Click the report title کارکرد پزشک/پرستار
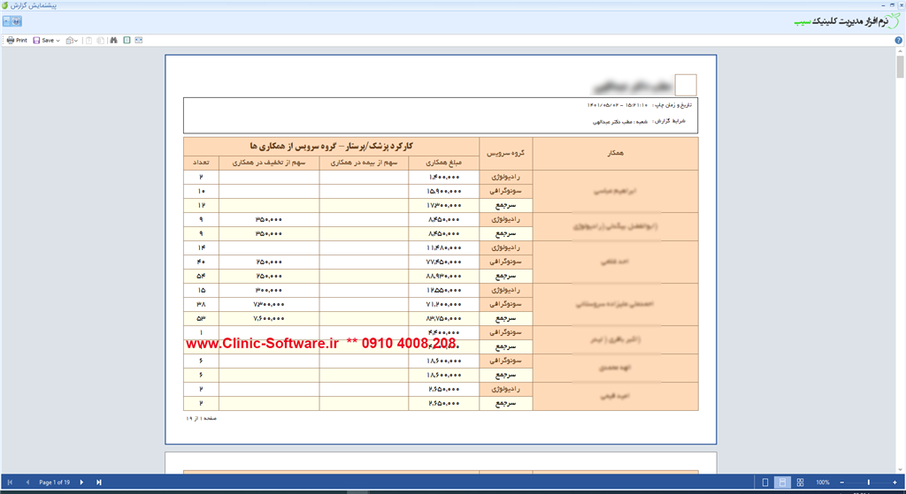 [x=331, y=146]
